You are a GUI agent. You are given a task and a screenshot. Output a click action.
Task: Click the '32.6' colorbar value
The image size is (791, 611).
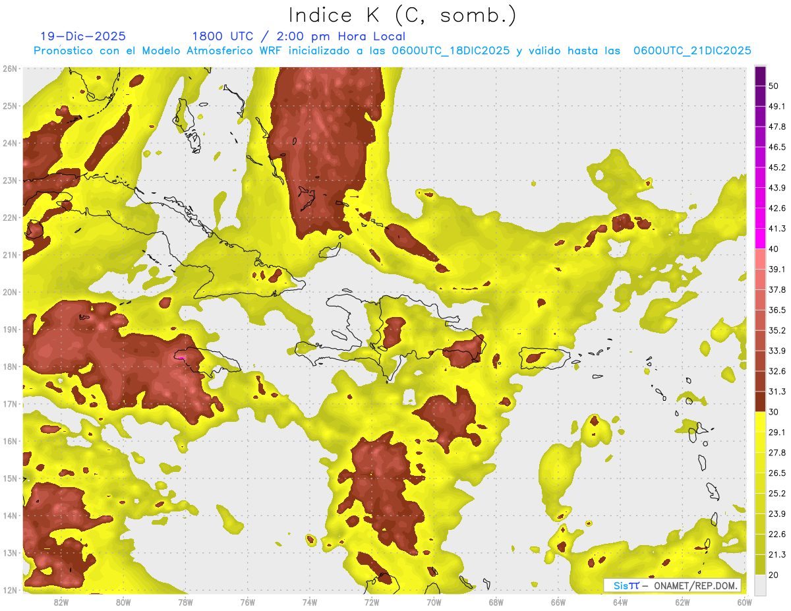point(777,371)
